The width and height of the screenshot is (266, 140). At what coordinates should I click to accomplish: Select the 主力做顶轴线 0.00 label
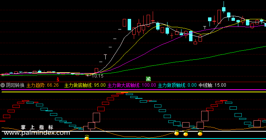[x=177, y=85]
